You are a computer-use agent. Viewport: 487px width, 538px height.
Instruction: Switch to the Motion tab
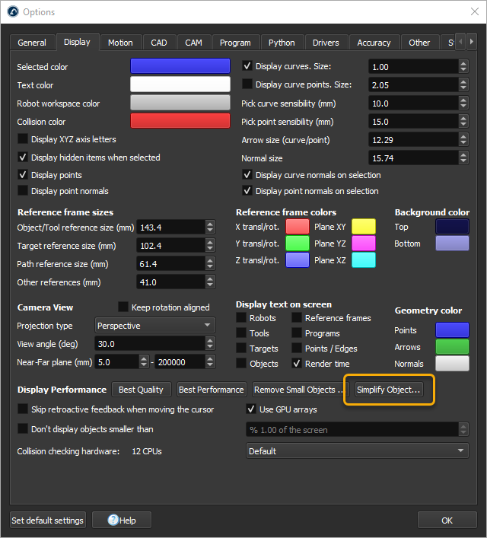point(120,43)
